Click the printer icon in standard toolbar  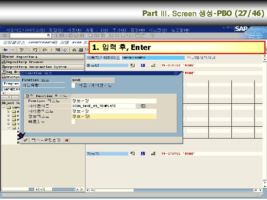[91, 36]
